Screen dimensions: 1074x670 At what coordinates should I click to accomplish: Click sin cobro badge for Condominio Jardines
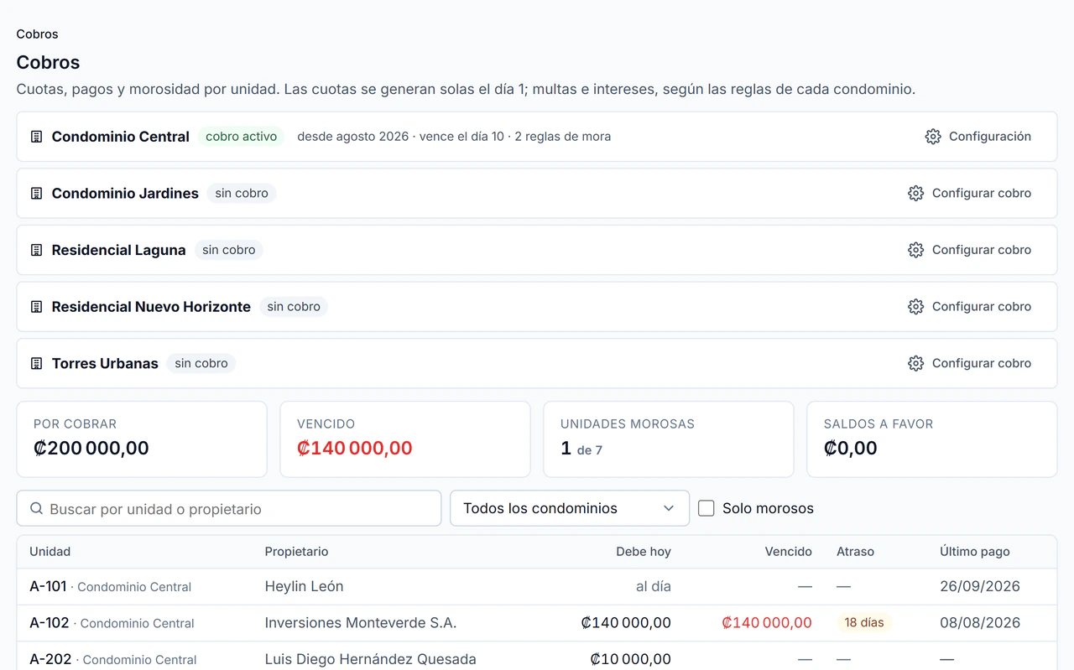(242, 194)
